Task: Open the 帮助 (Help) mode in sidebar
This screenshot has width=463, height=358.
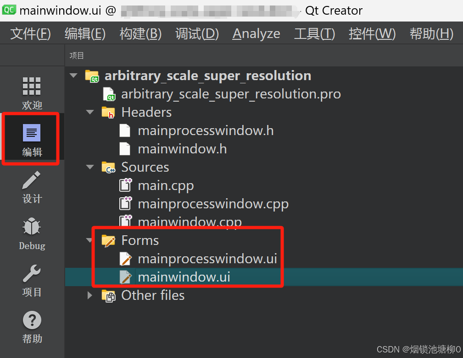Action: pyautogui.click(x=32, y=327)
